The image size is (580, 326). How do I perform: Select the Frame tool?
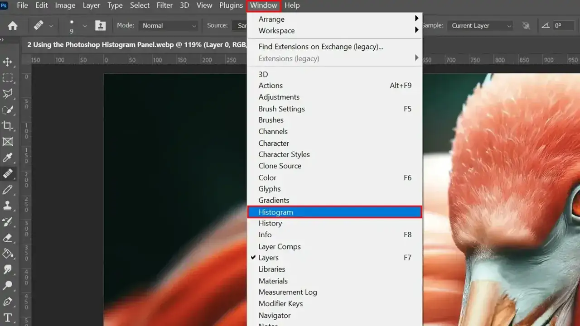click(x=8, y=142)
